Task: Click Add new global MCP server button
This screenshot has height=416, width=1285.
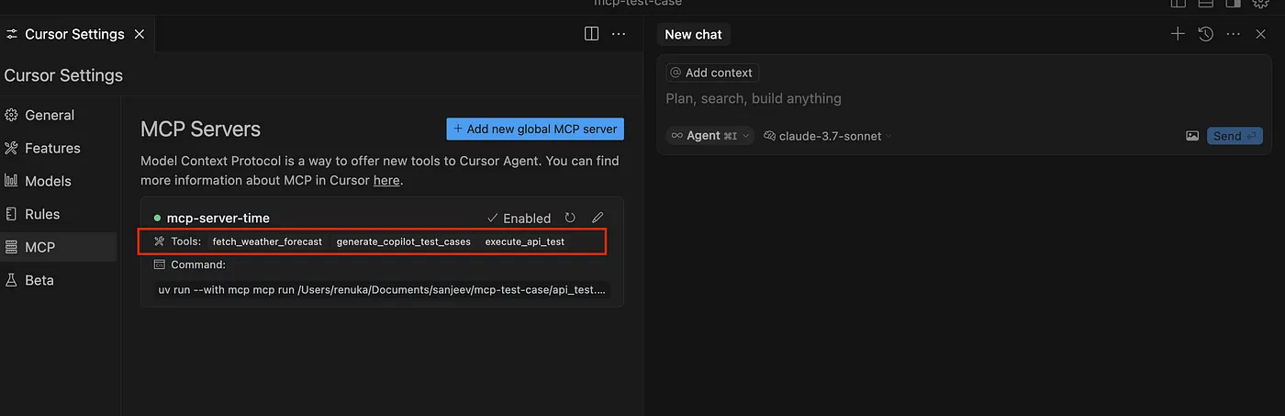Action: tap(535, 129)
